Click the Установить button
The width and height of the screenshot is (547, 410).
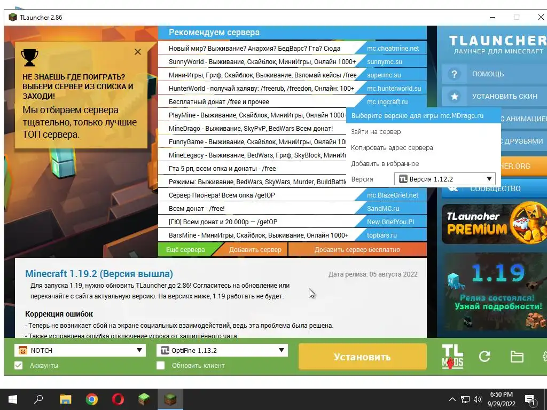363,357
